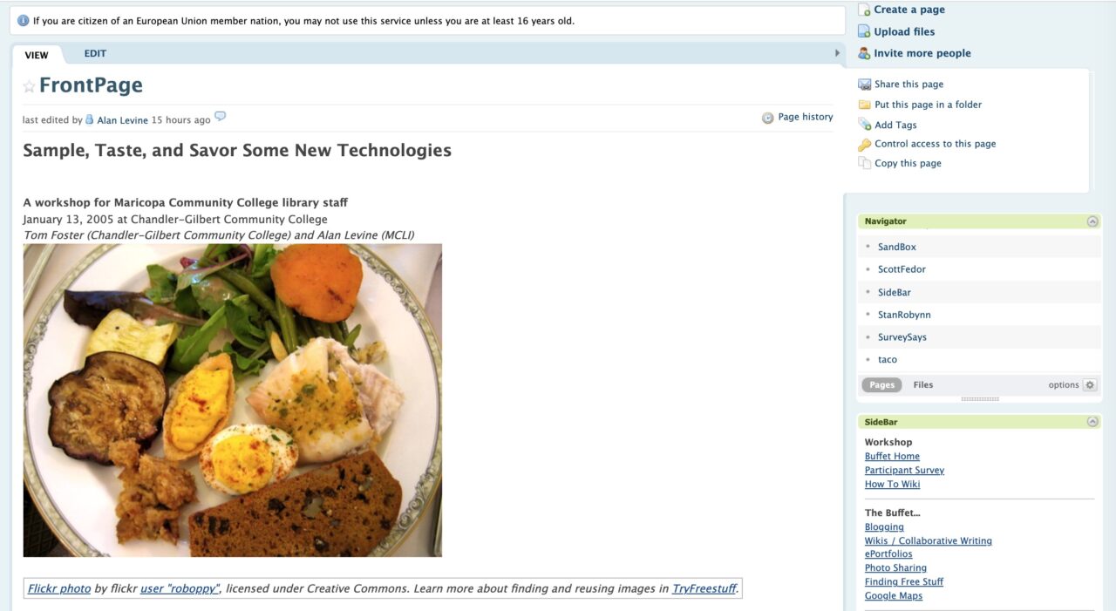The height and width of the screenshot is (611, 1116).
Task: Click the Copy this page icon
Action: click(x=864, y=163)
